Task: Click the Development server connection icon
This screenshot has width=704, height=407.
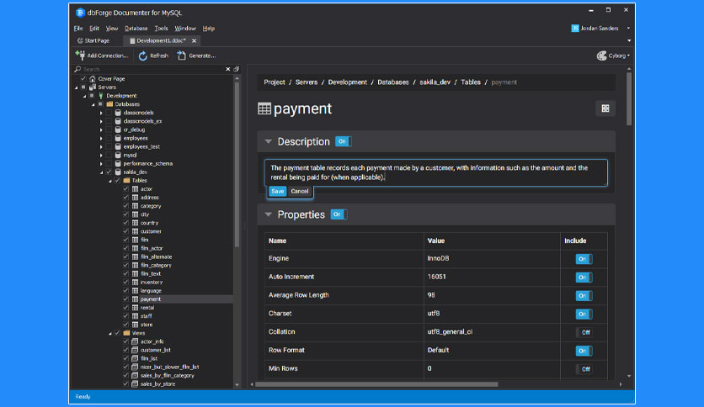Action: tap(100, 96)
